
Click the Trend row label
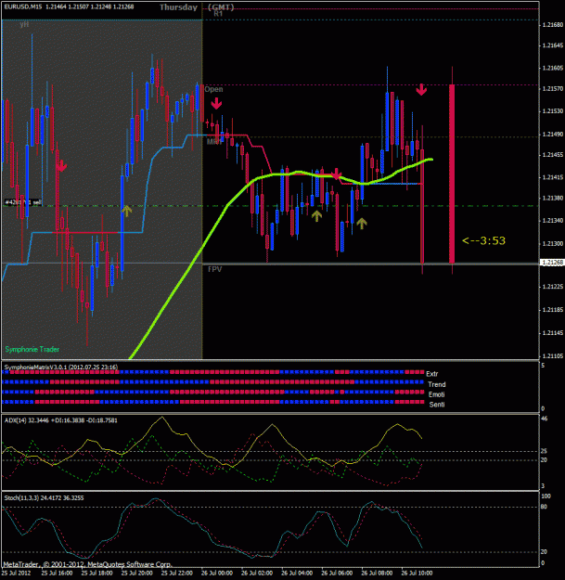coord(437,384)
